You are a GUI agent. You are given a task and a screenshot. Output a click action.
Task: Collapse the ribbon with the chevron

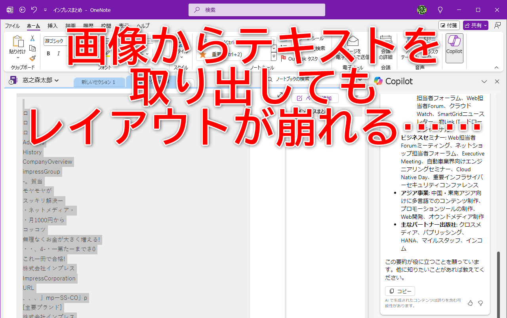(x=496, y=67)
